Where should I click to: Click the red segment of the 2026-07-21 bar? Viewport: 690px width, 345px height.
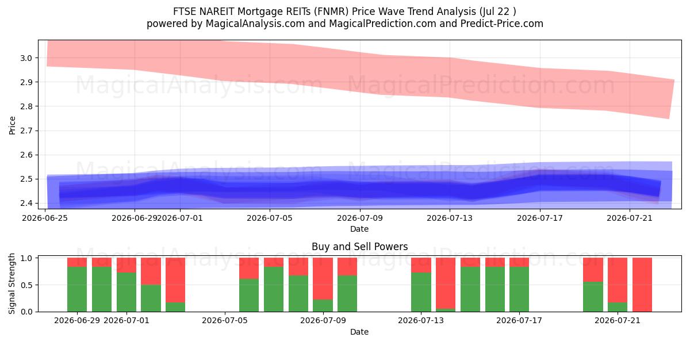[x=618, y=280]
